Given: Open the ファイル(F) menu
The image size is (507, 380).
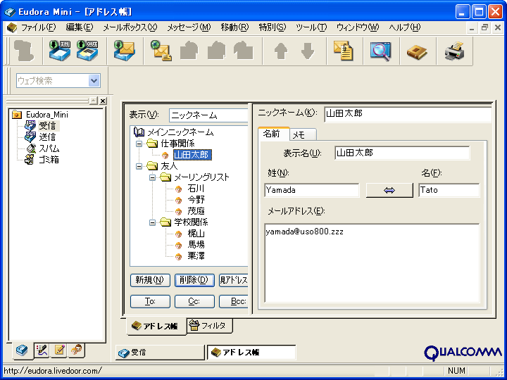Looking at the screenshot, I should click(x=38, y=27).
